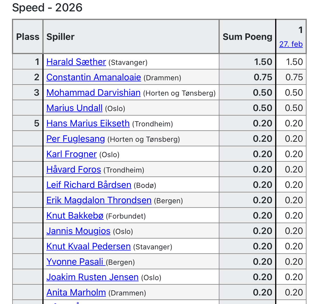Select the Jannis Mougios link
This screenshot has width=317, height=304.
coord(78,231)
